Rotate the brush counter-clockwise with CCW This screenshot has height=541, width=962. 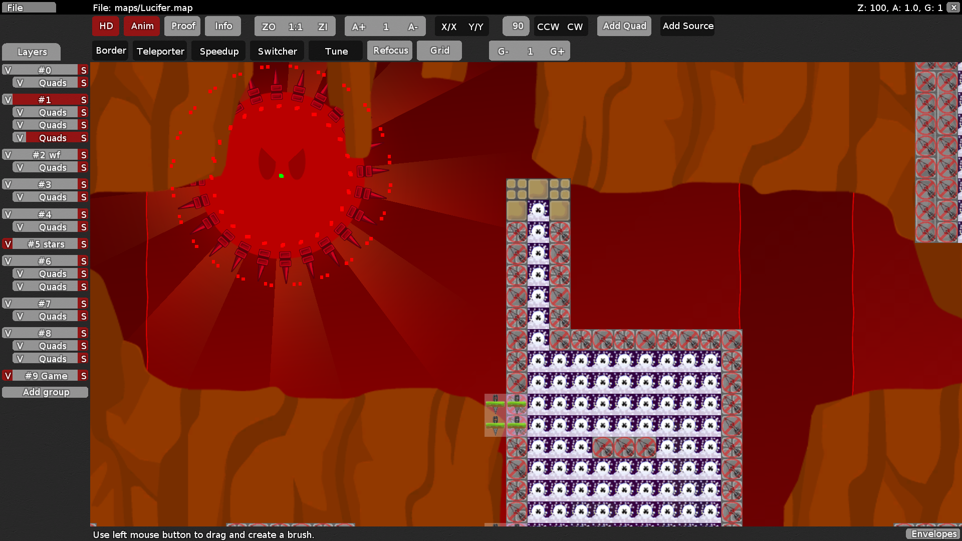click(x=547, y=27)
